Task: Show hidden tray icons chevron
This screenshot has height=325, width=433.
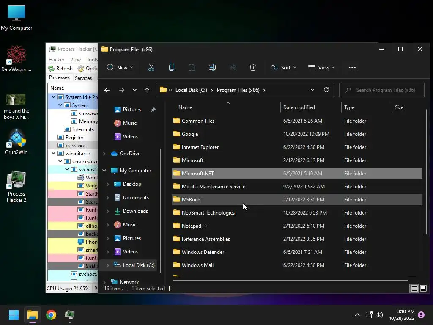Action: (357, 315)
